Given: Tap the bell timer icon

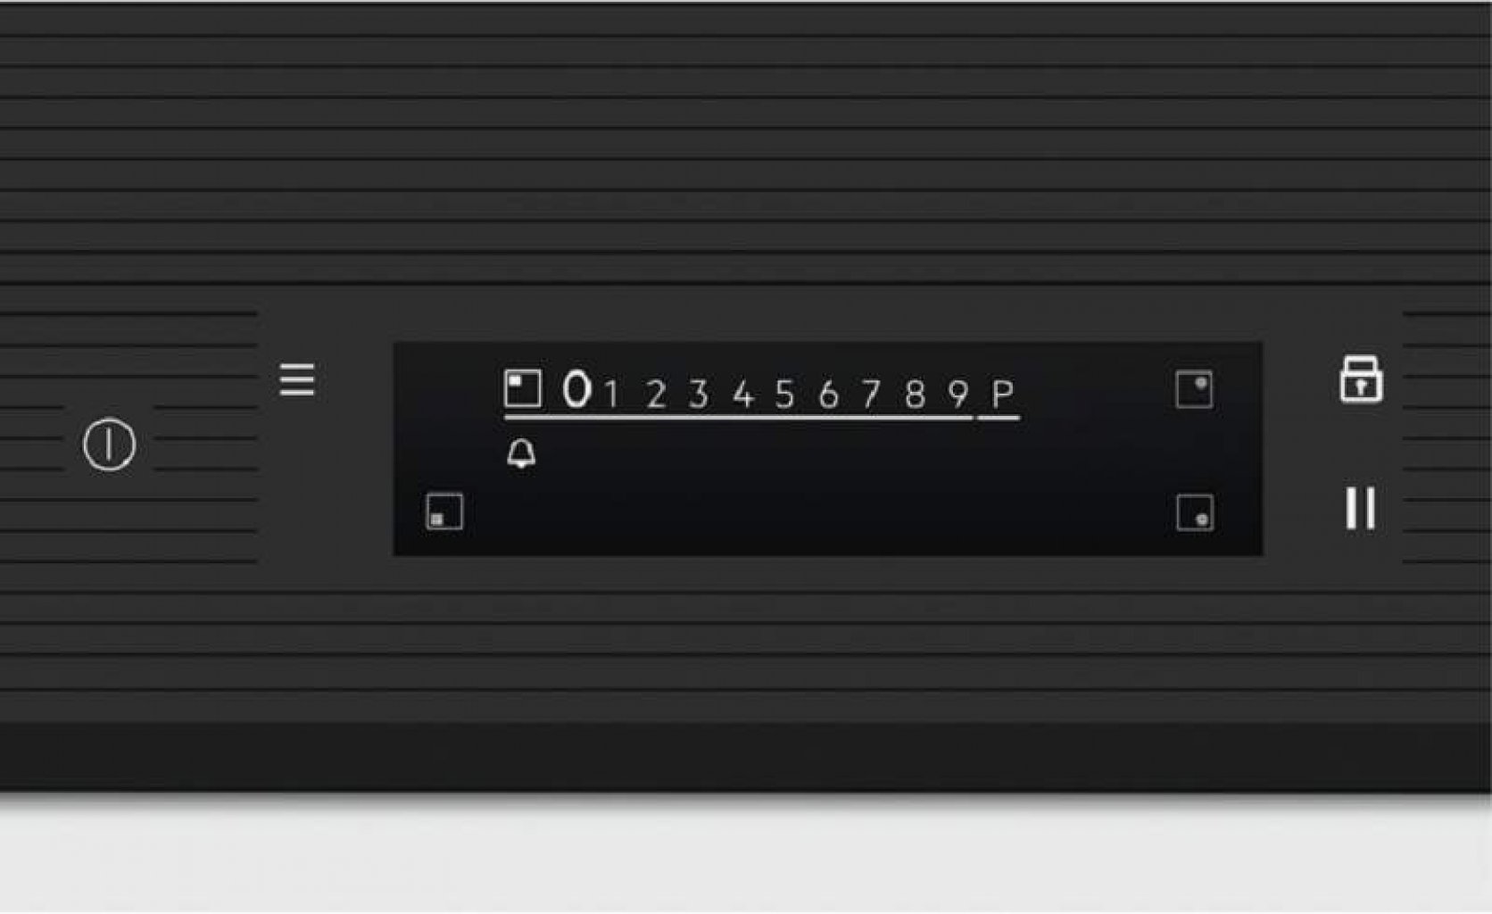Looking at the screenshot, I should (x=521, y=454).
